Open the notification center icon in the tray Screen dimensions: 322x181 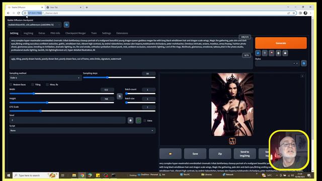(x=309, y=175)
